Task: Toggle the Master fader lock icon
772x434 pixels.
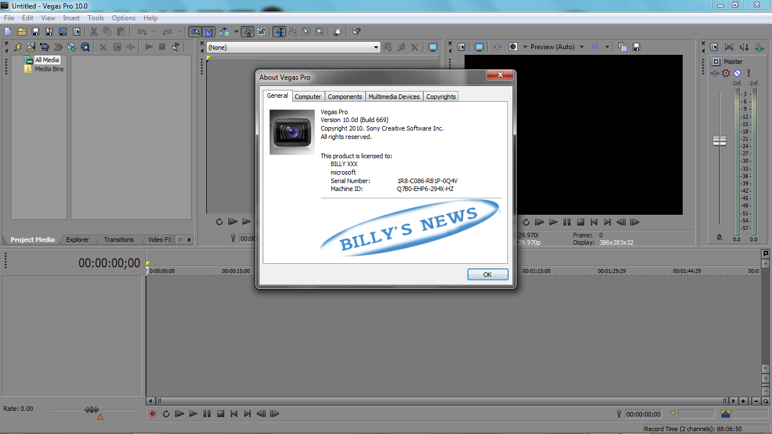Action: pos(719,238)
